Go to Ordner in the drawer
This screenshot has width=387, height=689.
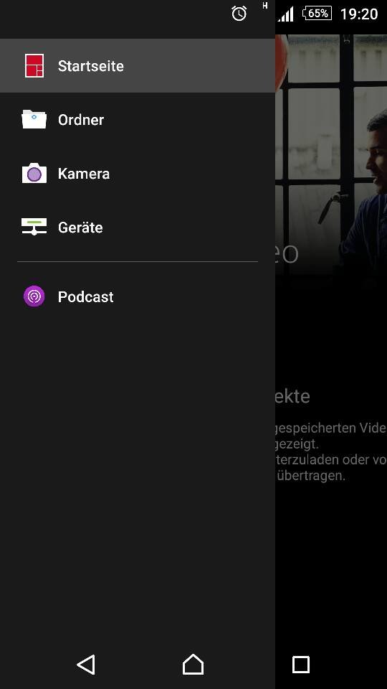[x=138, y=120]
